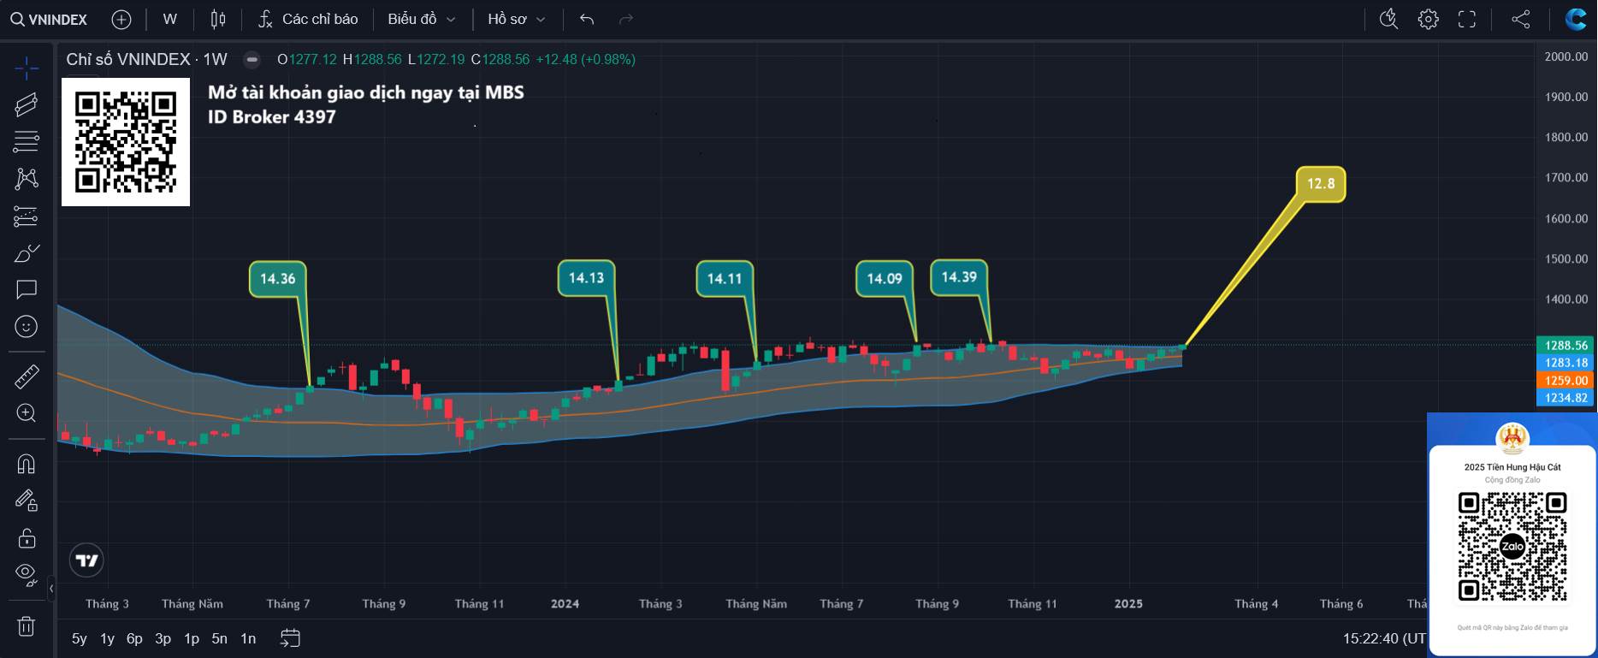Viewport: 1598px width, 658px height.
Task: Toggle lock all drawing tools
Action: 27,537
